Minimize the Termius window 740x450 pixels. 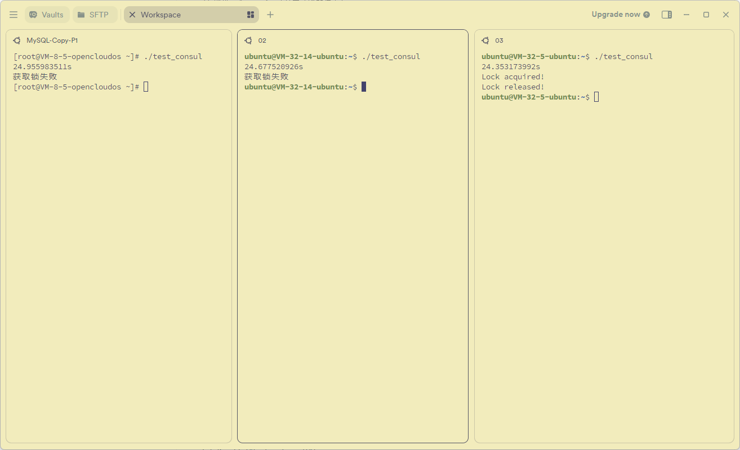686,15
